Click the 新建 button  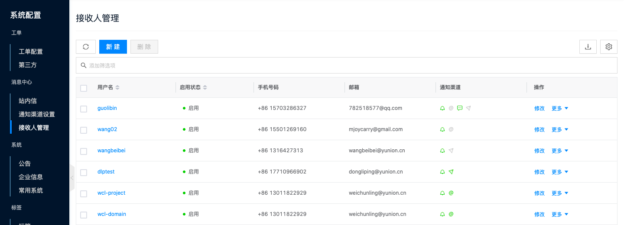(x=113, y=47)
